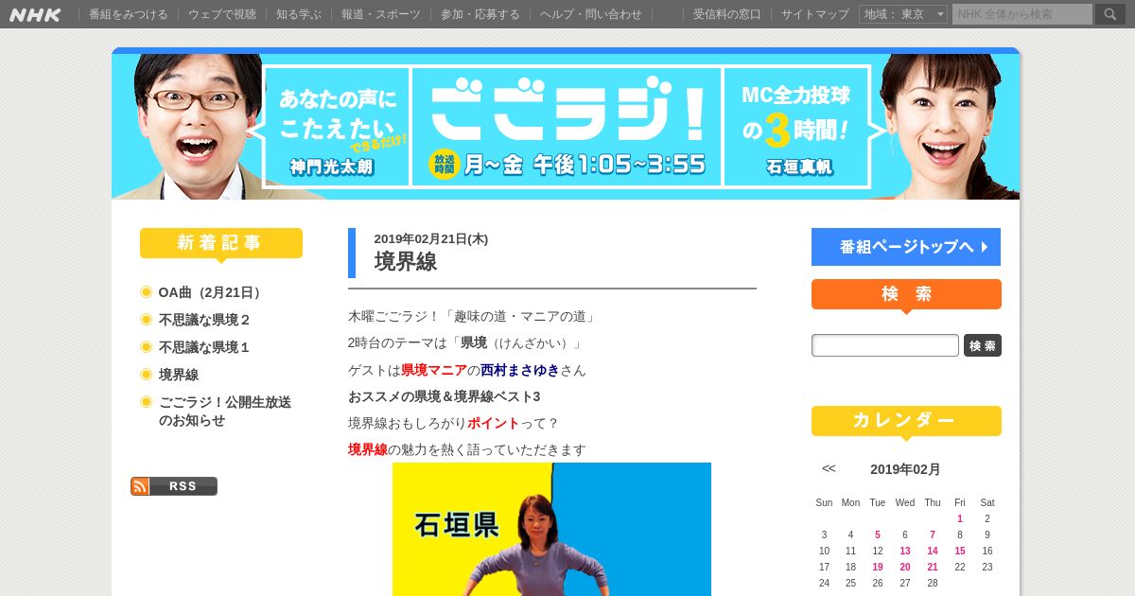This screenshot has width=1135, height=596.
Task: Click the 検索 submit button
Action: tap(983, 345)
